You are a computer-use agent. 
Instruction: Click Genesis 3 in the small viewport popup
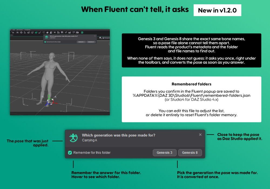pyautogui.click(x=81, y=42)
